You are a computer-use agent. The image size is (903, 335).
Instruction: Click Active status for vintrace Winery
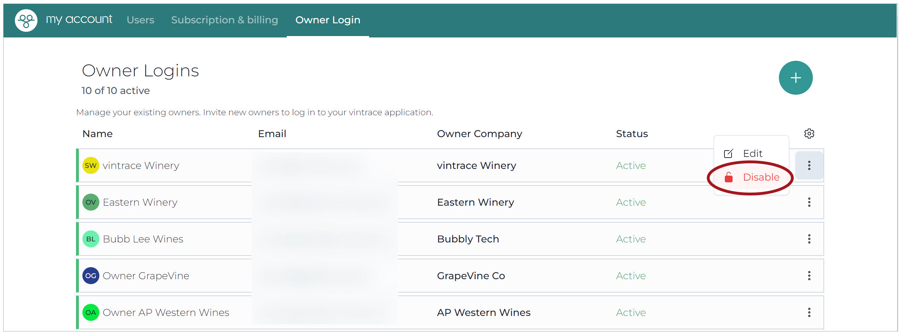click(631, 165)
